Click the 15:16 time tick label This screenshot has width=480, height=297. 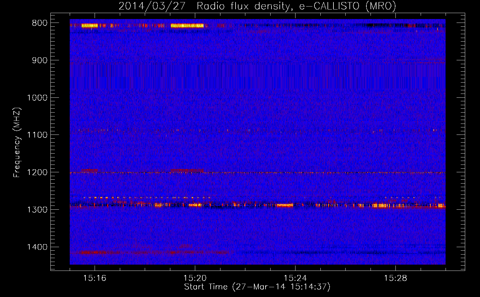(95, 278)
